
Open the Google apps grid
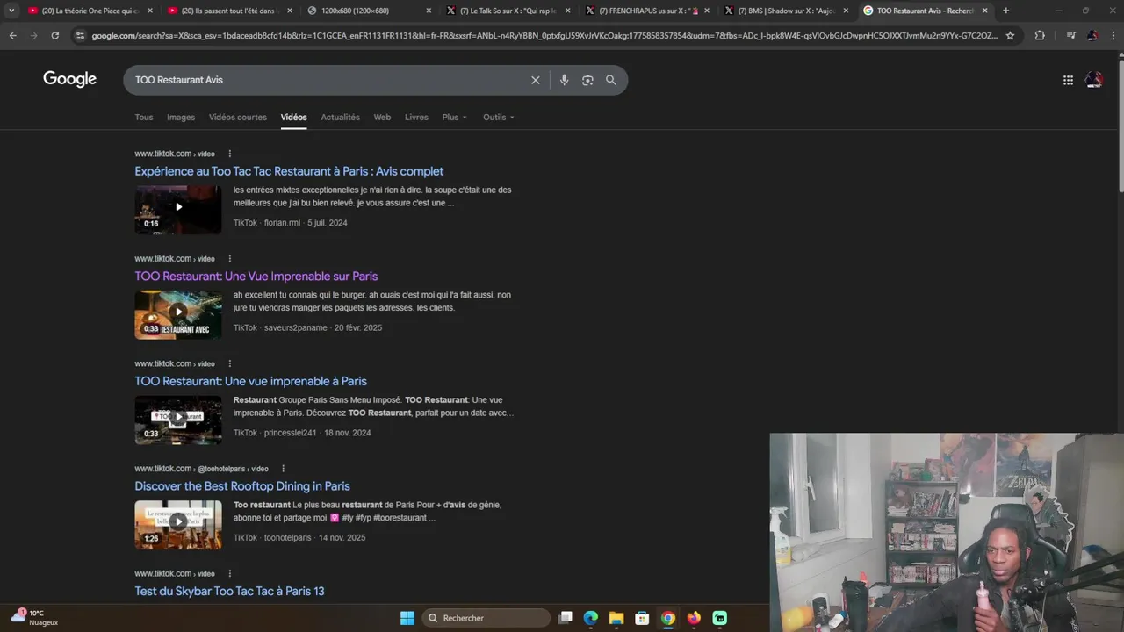pos(1068,80)
